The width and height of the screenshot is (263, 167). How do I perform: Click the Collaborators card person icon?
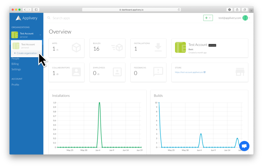[76, 72]
